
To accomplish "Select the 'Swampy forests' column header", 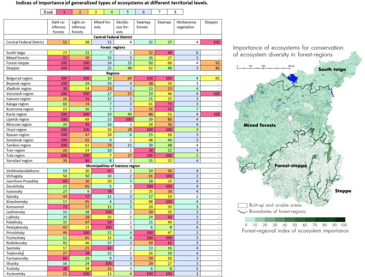I will click(x=144, y=27).
